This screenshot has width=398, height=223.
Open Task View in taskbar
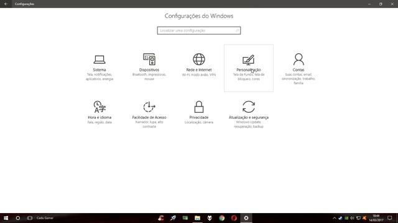click(30, 218)
